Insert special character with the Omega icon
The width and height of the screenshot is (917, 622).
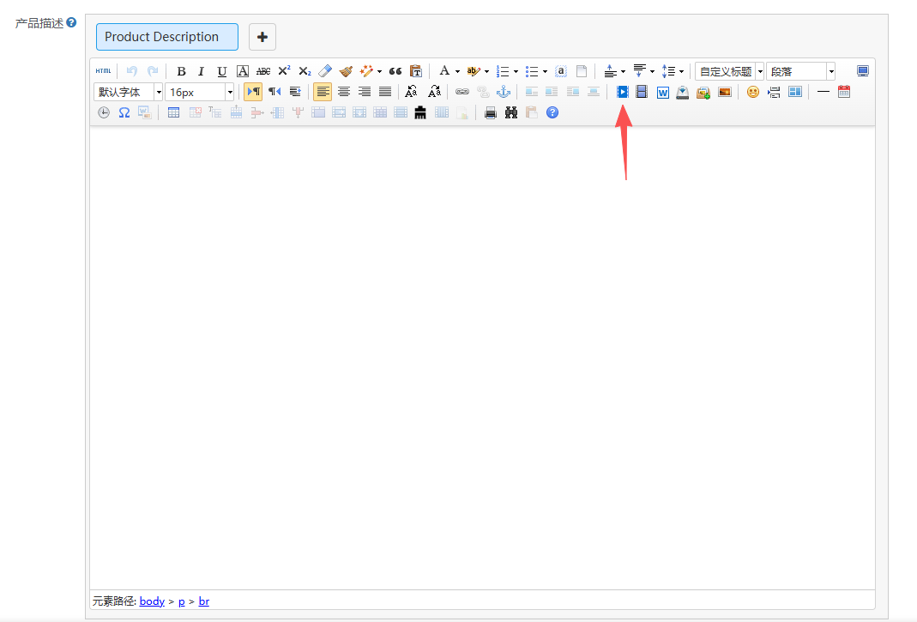[x=124, y=112]
